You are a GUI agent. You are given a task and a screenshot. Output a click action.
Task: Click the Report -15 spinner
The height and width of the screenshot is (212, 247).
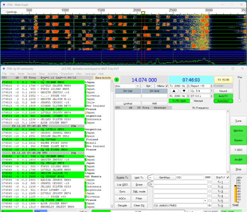201,86
